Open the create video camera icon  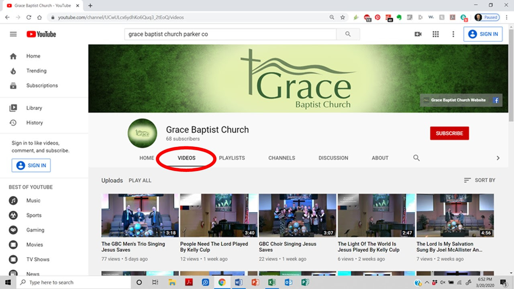[418, 34]
